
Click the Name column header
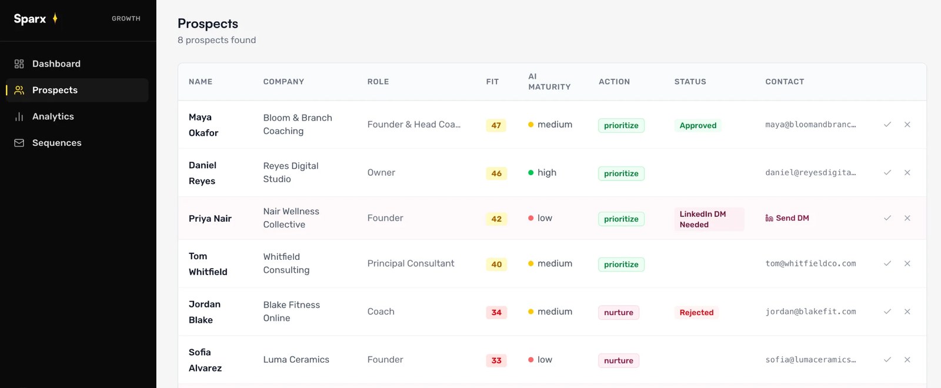tap(201, 82)
